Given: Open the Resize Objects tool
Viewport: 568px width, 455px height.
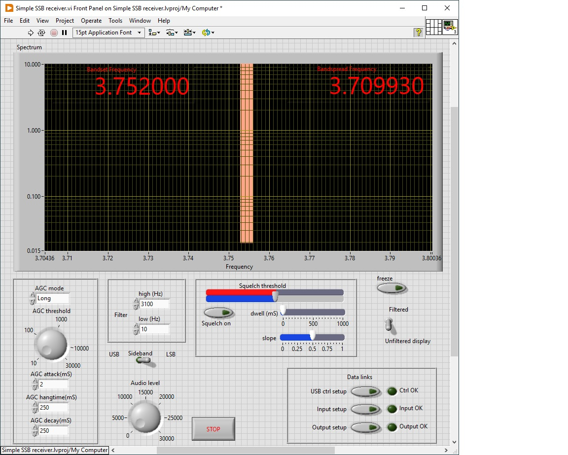Looking at the screenshot, I should 189,33.
